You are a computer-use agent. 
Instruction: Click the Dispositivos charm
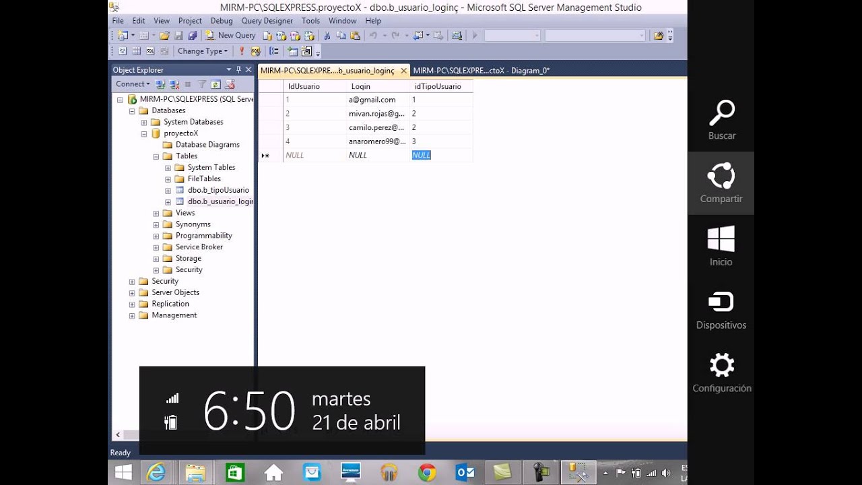click(x=721, y=310)
